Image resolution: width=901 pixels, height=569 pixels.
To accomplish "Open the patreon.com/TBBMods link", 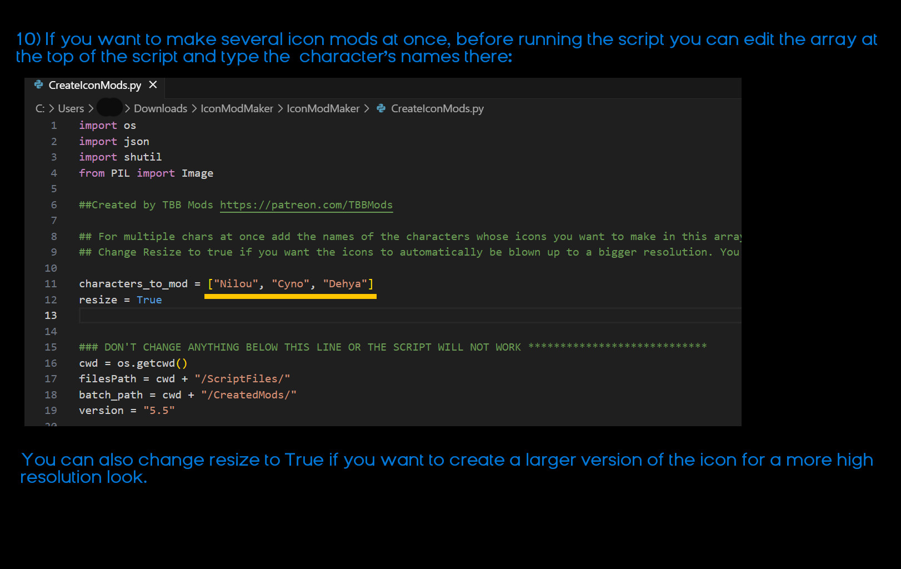I will (x=306, y=205).
